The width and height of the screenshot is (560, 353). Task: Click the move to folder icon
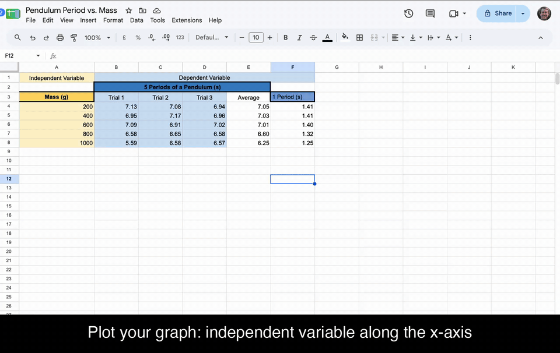142,10
